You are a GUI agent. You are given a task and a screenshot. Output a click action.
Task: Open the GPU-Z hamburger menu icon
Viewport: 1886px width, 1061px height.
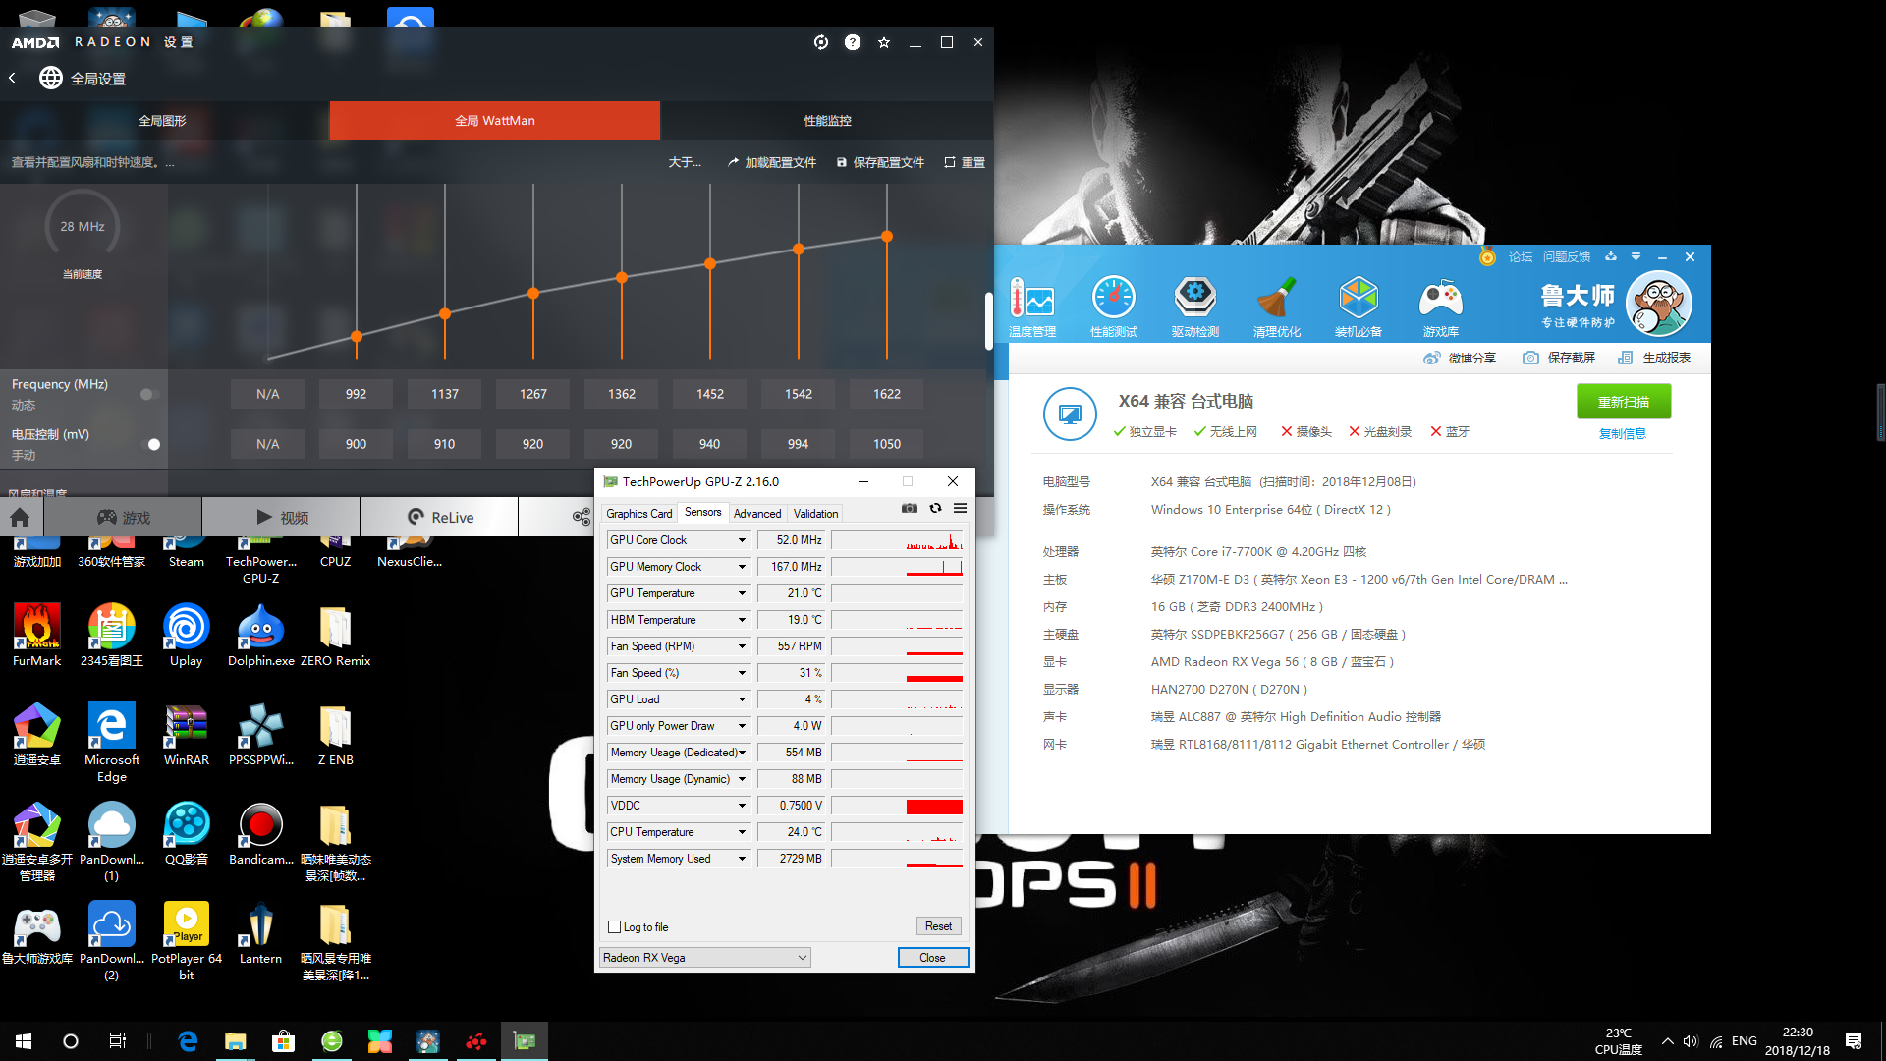tap(960, 508)
